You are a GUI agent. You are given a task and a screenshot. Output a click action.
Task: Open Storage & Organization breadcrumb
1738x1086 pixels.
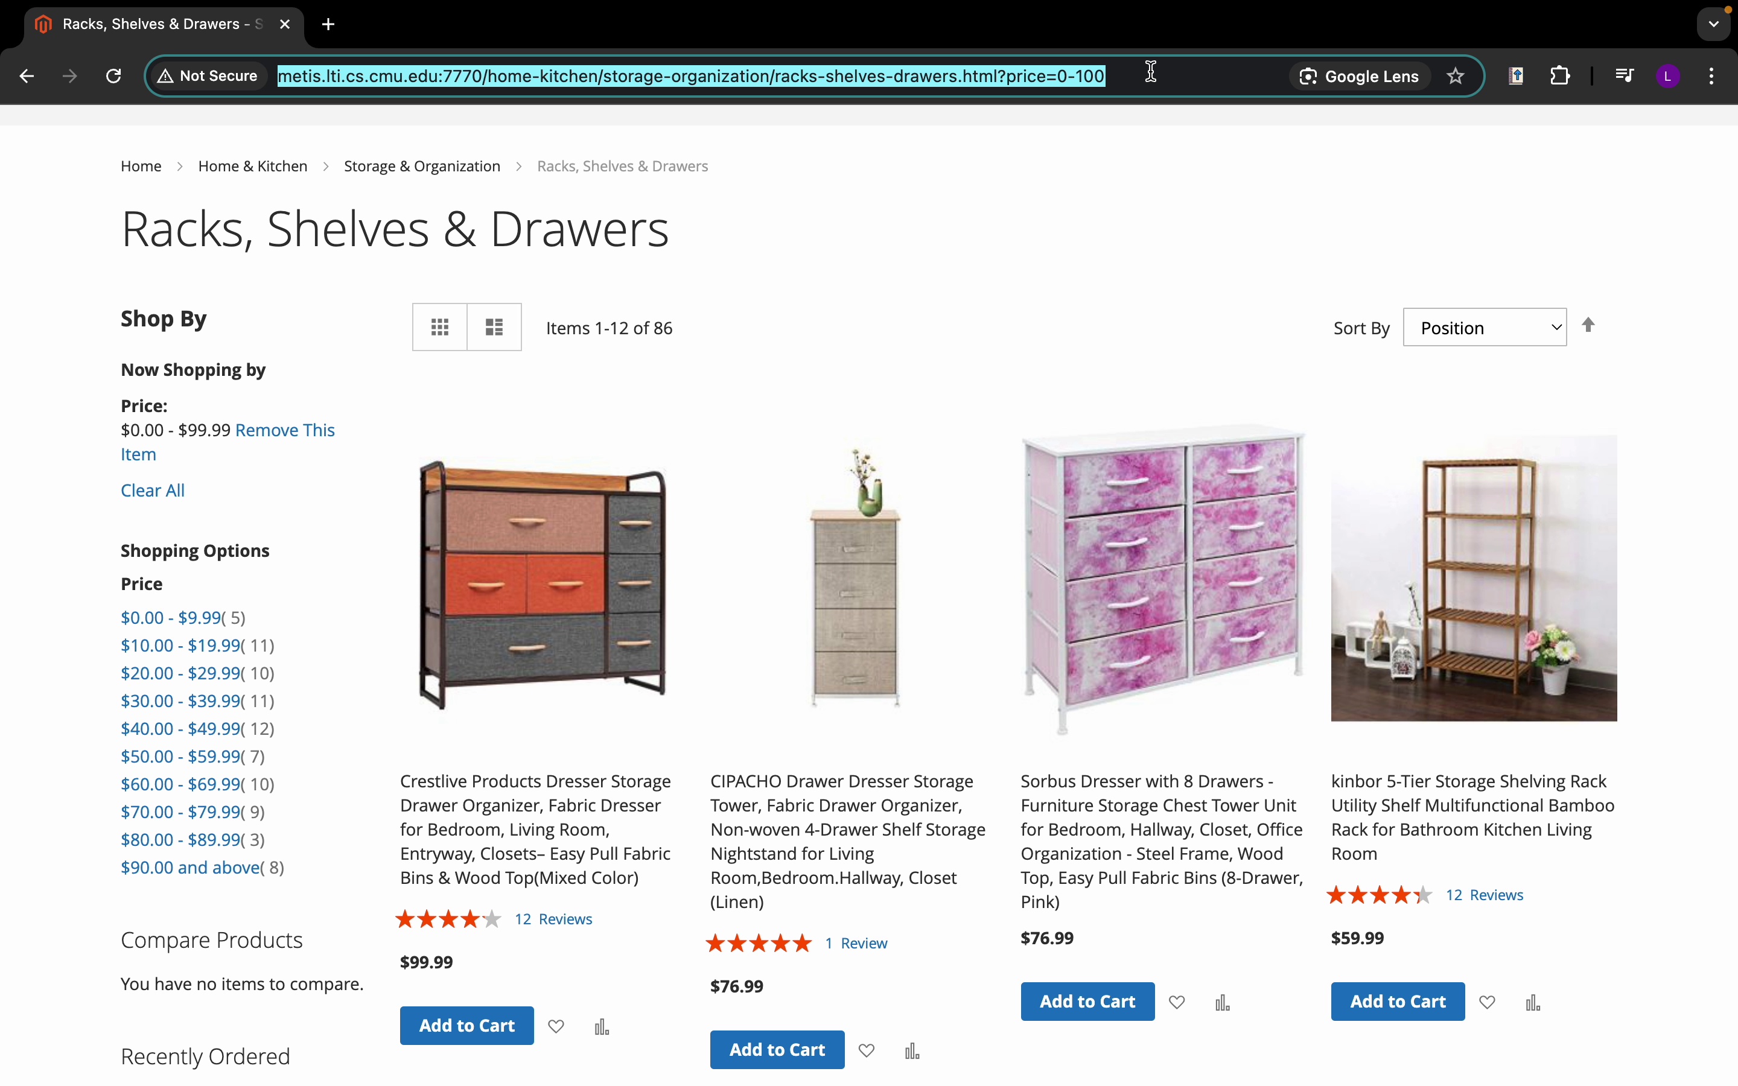(x=422, y=166)
